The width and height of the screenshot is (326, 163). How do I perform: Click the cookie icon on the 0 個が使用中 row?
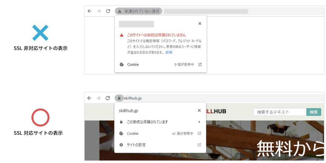(x=121, y=65)
